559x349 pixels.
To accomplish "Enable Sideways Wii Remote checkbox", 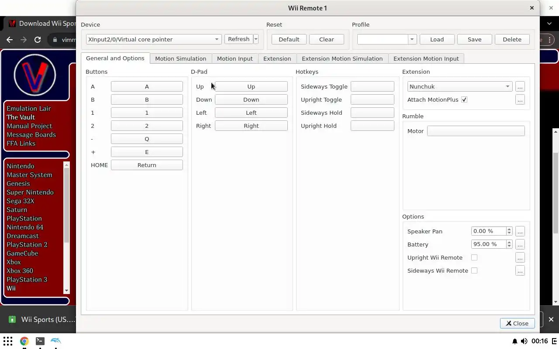I will pyautogui.click(x=474, y=270).
